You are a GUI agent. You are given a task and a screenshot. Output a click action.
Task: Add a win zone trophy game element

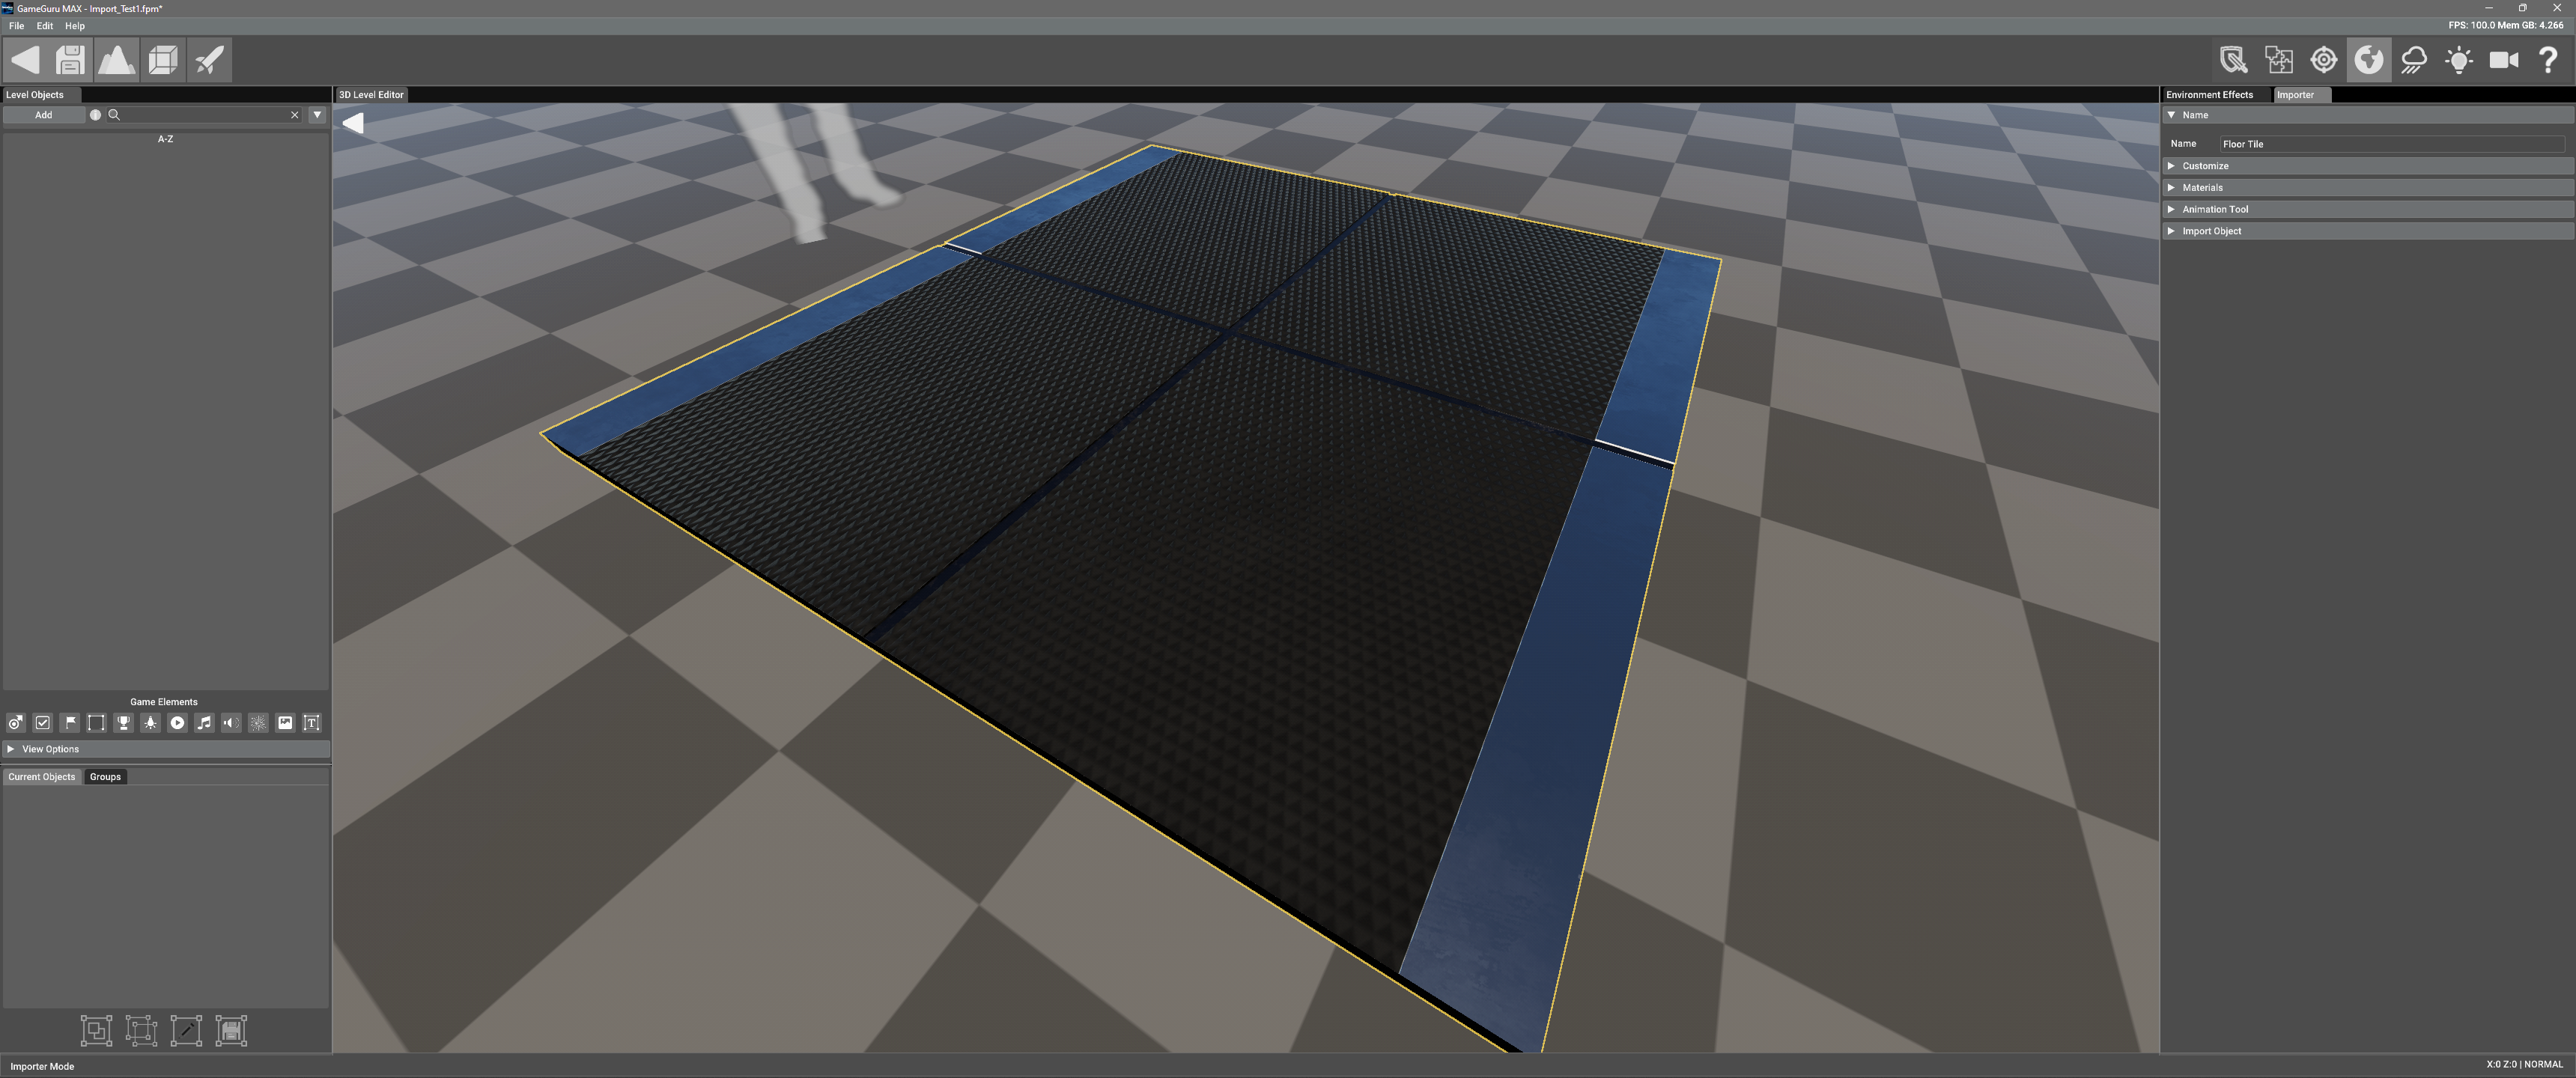tap(123, 723)
